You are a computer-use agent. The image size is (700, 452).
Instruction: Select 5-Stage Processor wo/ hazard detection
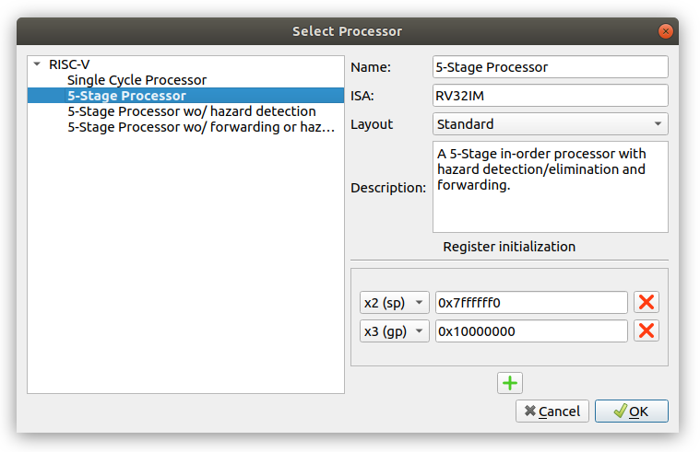[x=192, y=111]
